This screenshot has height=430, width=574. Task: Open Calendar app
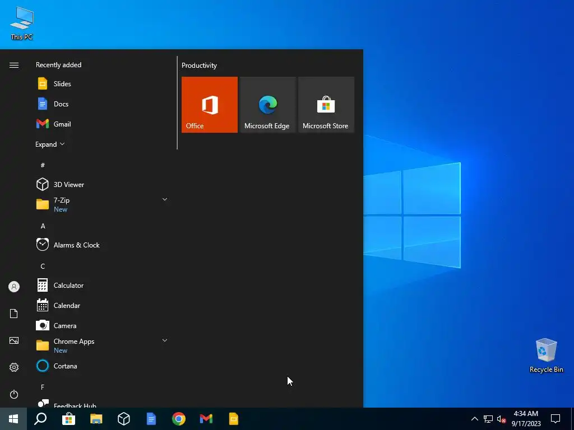coord(103,305)
